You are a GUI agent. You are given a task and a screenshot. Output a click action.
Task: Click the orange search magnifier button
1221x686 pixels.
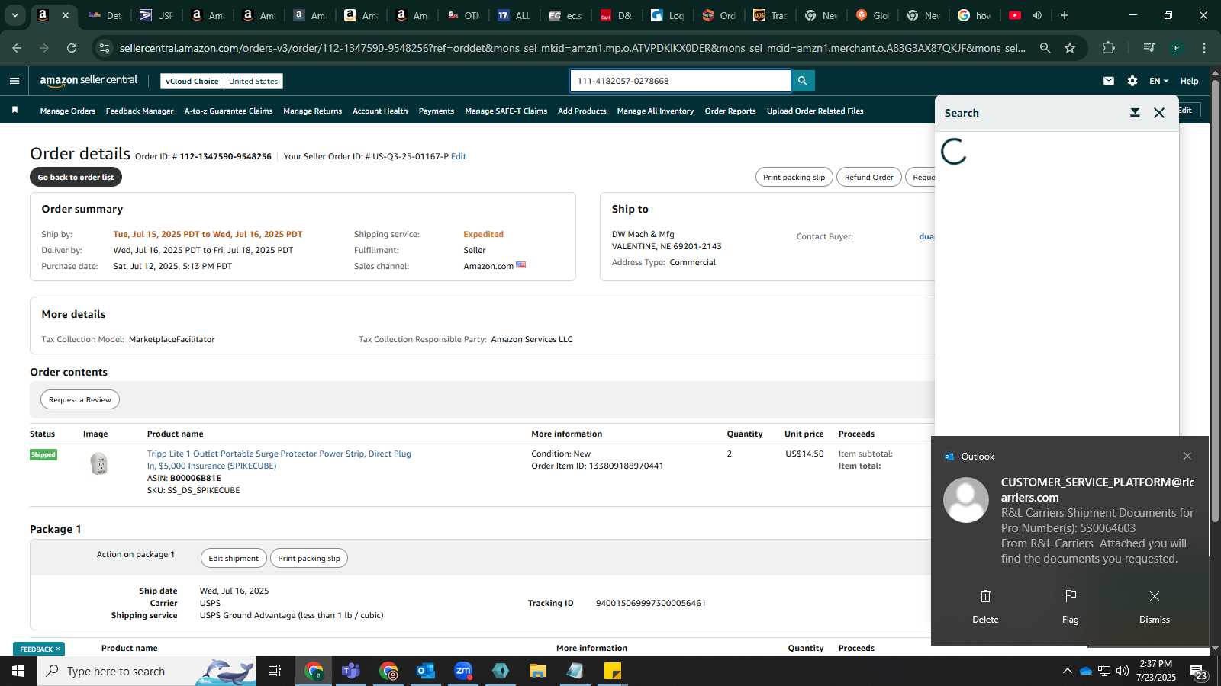(x=803, y=81)
